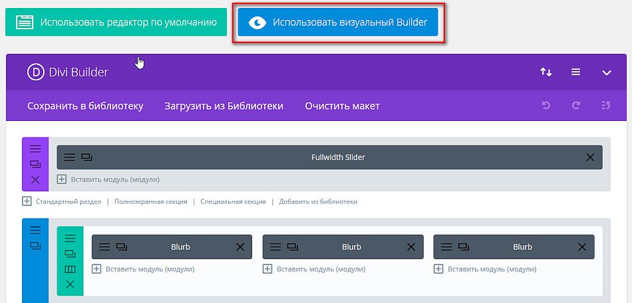Click 'Добавить из библиотеки' link
The height and width of the screenshot is (303, 632).
click(x=318, y=201)
